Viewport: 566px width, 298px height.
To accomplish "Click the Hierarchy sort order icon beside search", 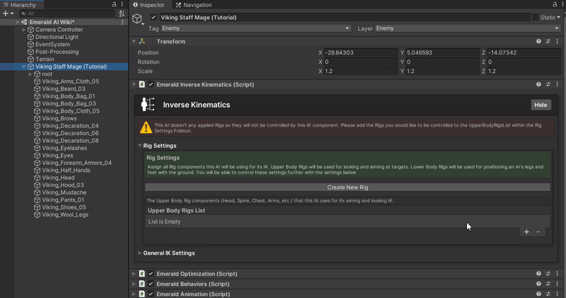I will click(121, 13).
